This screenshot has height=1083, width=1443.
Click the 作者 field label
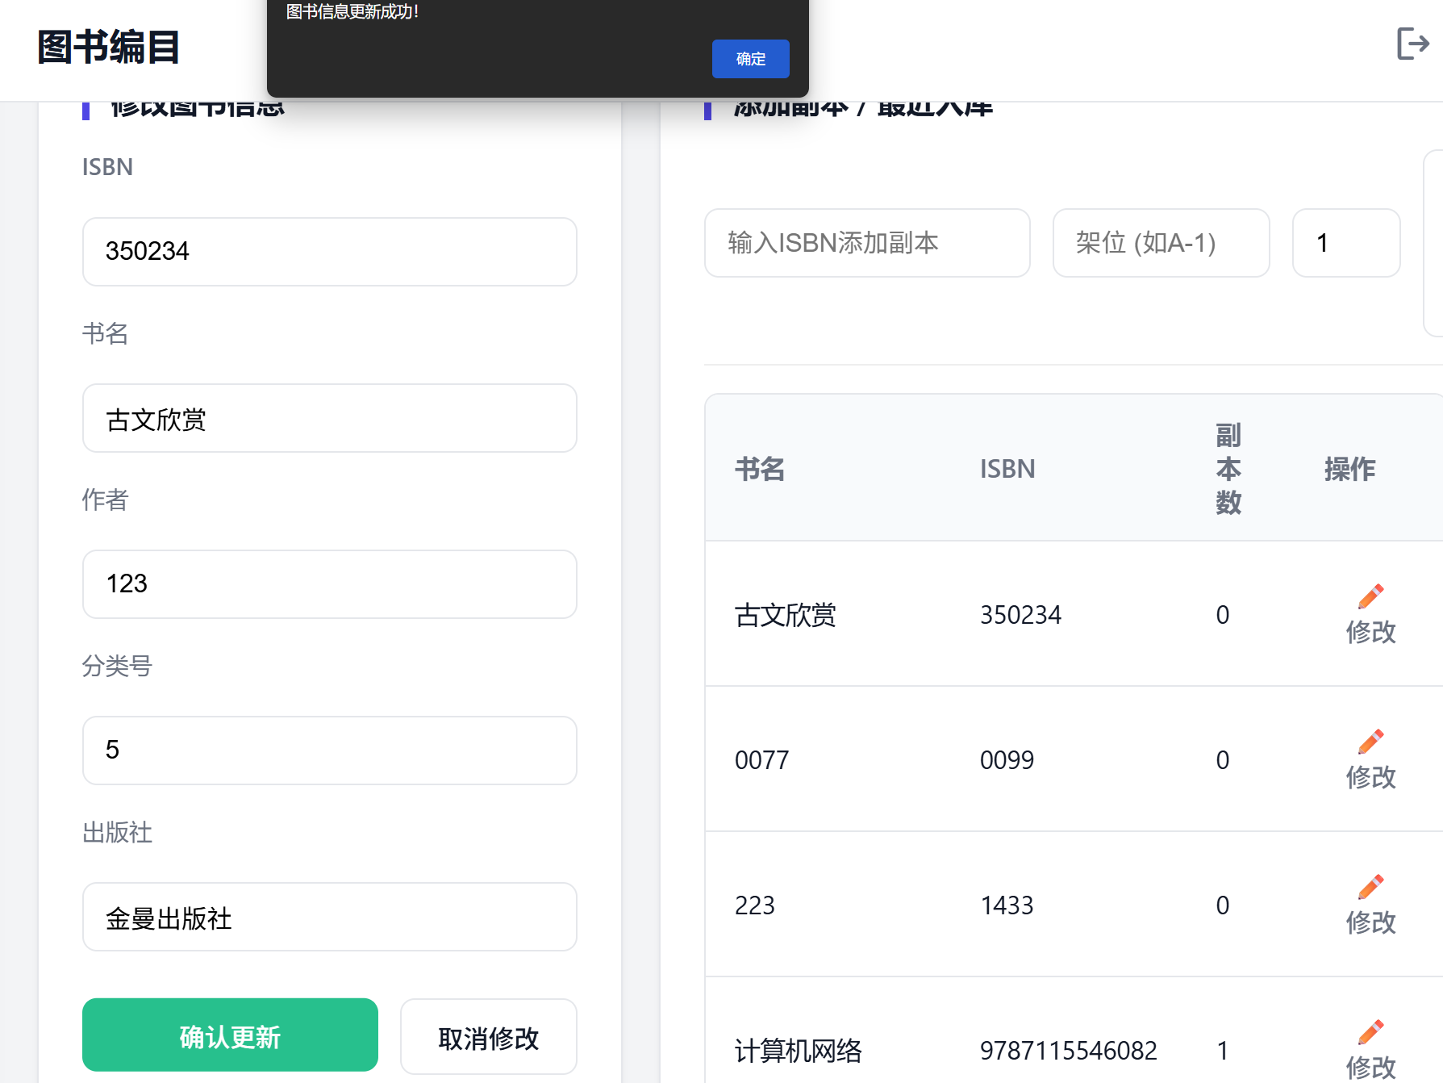105,500
